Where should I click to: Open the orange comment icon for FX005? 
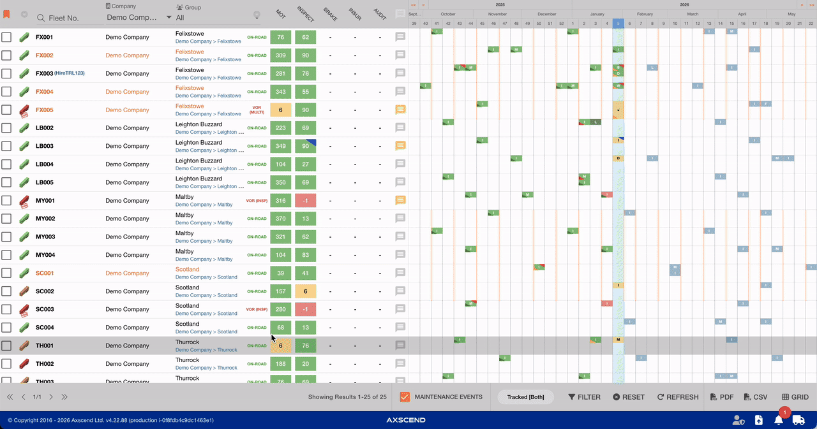[400, 110]
